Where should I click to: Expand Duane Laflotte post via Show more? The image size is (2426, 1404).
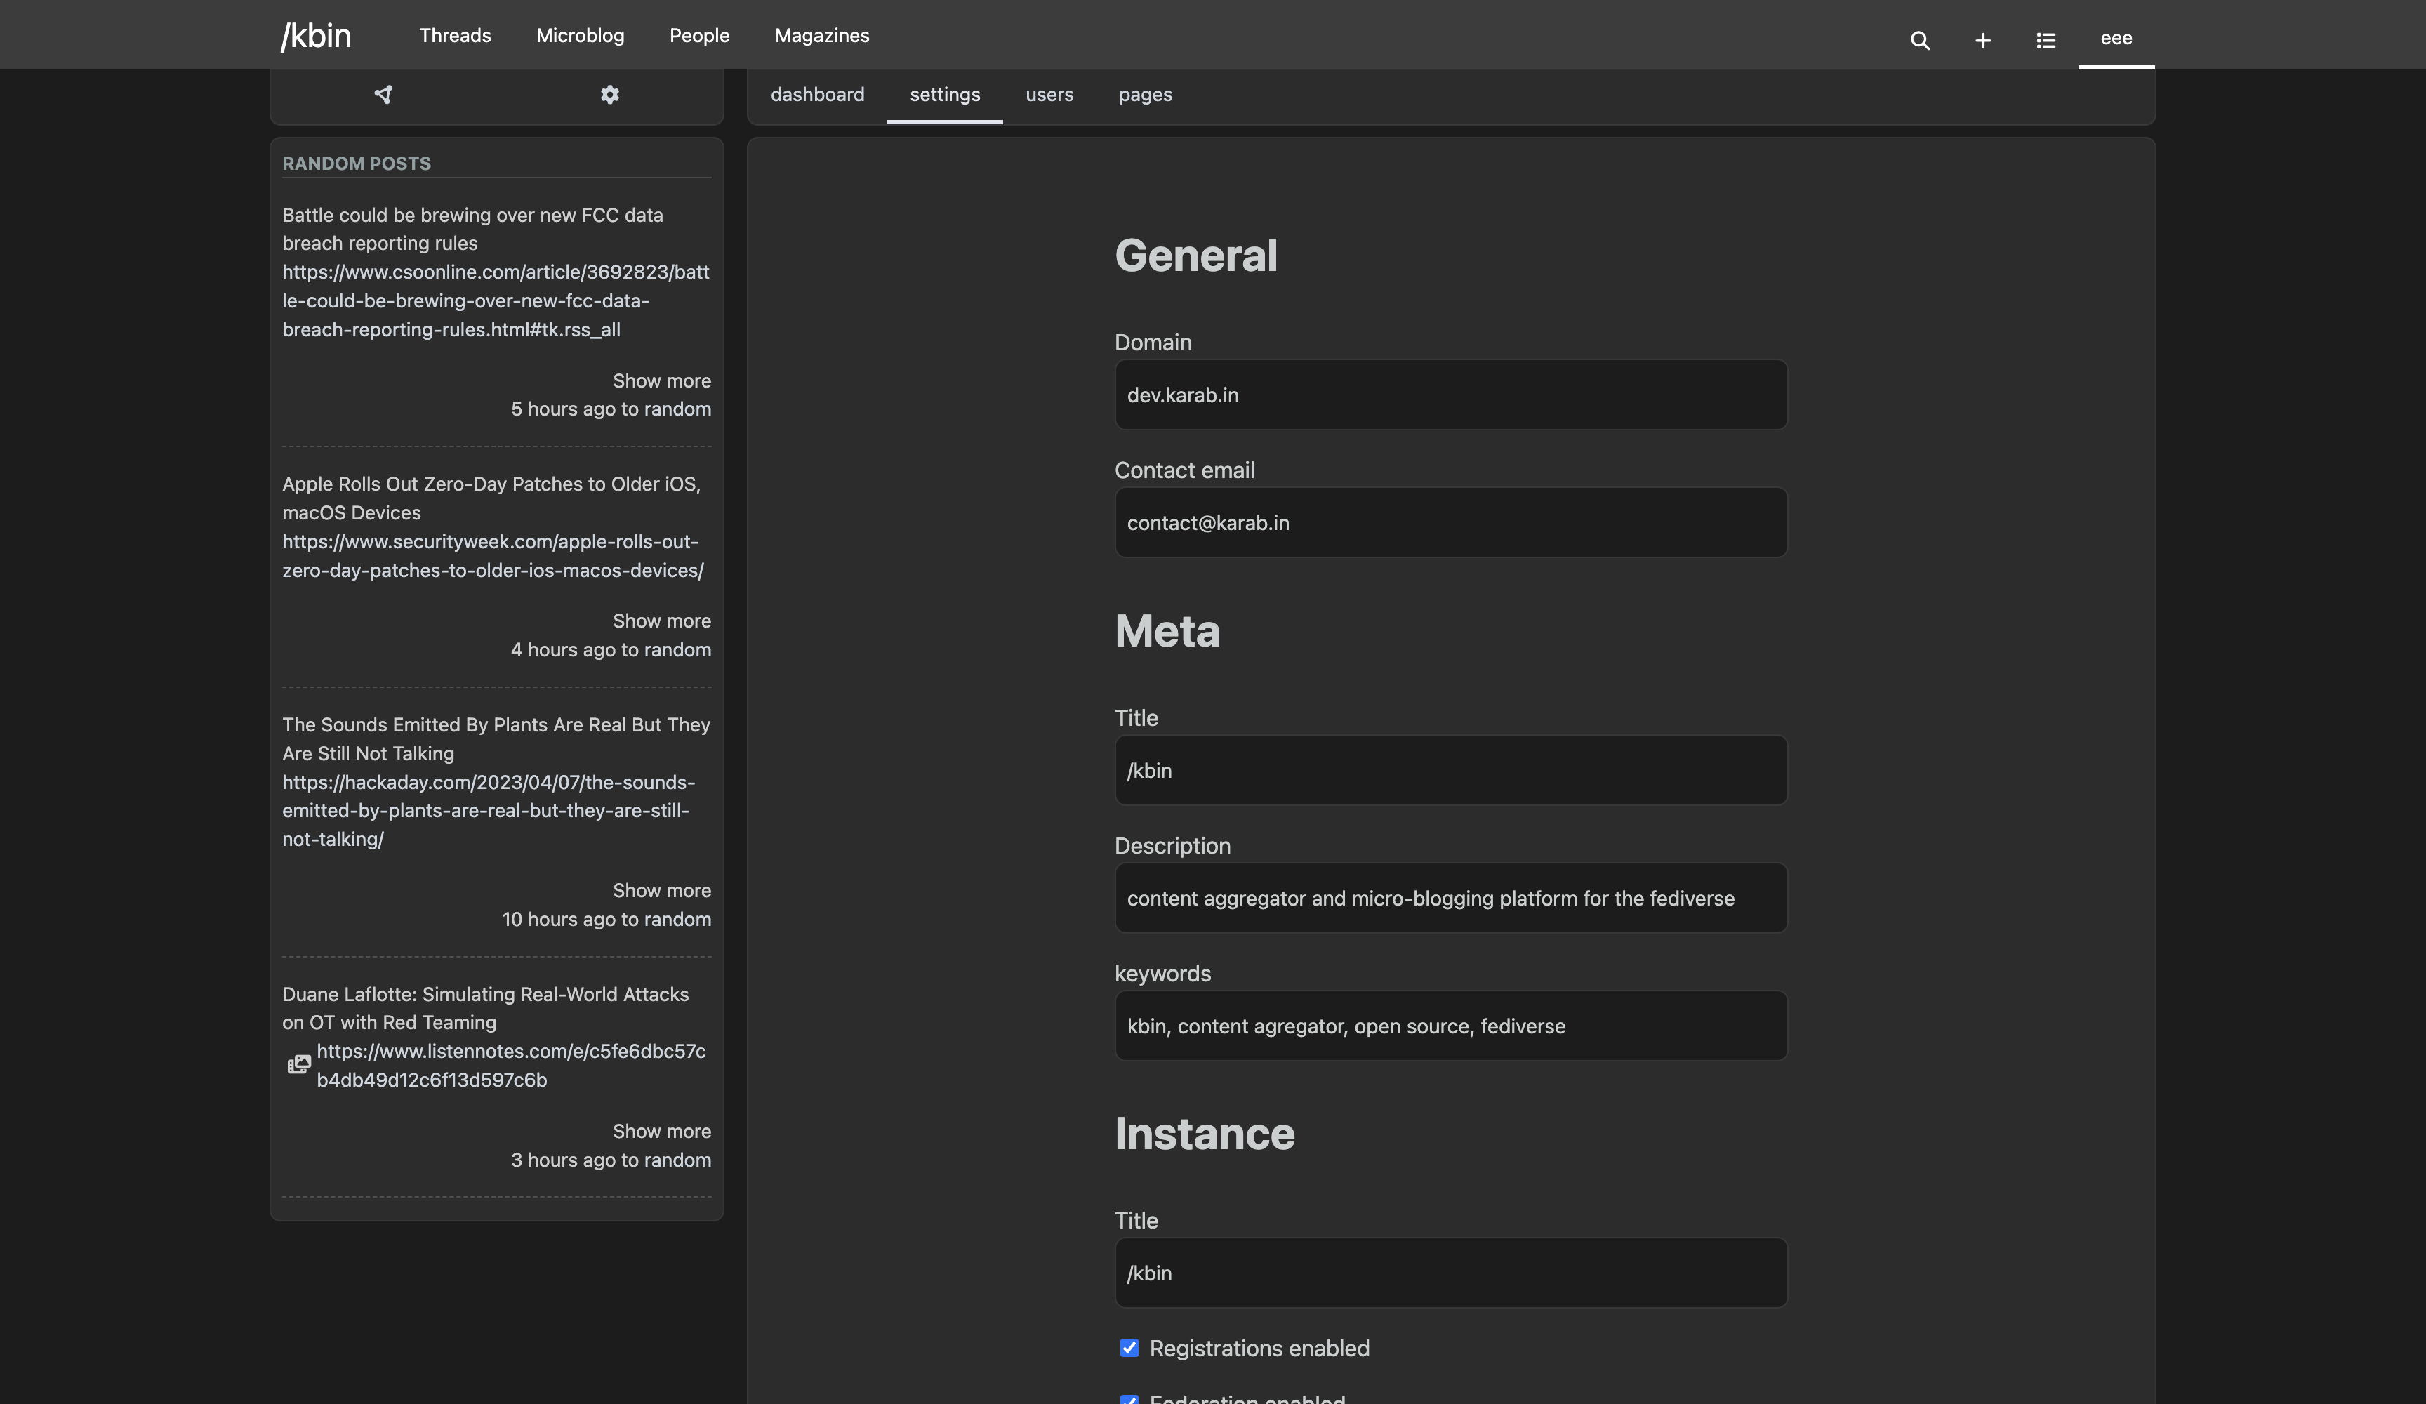(x=661, y=1132)
